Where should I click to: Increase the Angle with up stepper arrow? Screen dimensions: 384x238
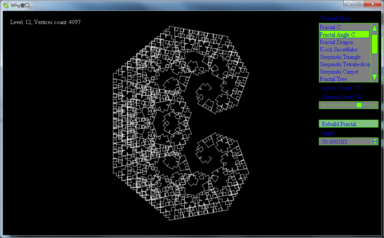(375, 140)
